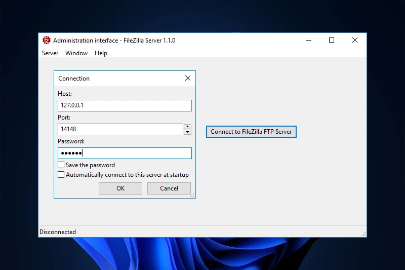This screenshot has height=270, width=405.
Task: Click the main window's bottom-right resize grip
Action: coord(363,234)
